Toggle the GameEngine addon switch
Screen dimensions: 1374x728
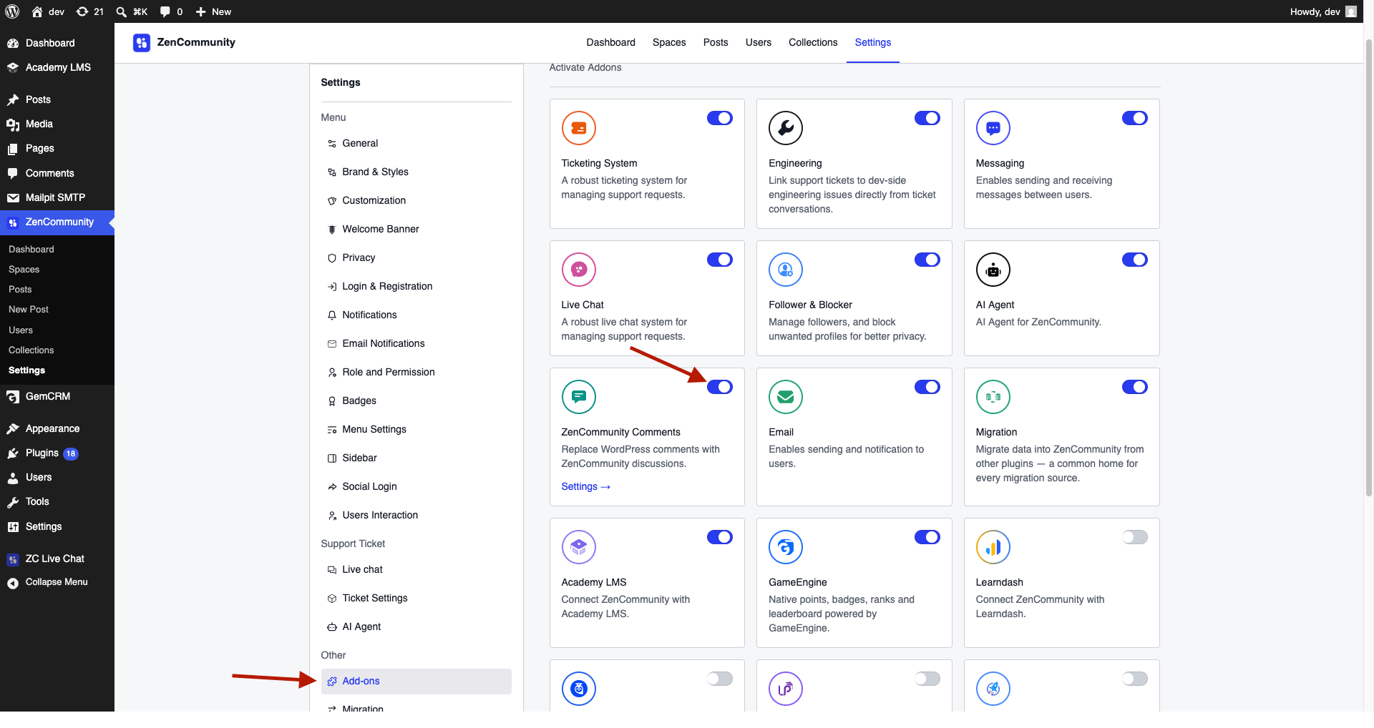point(927,537)
